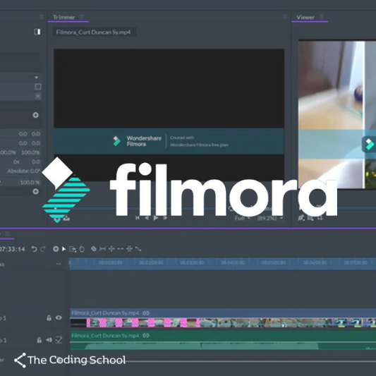Undo the last timeline action
This screenshot has width=376, height=376.
34,249
